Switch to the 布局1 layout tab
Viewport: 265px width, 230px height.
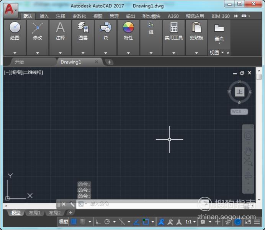click(x=34, y=213)
